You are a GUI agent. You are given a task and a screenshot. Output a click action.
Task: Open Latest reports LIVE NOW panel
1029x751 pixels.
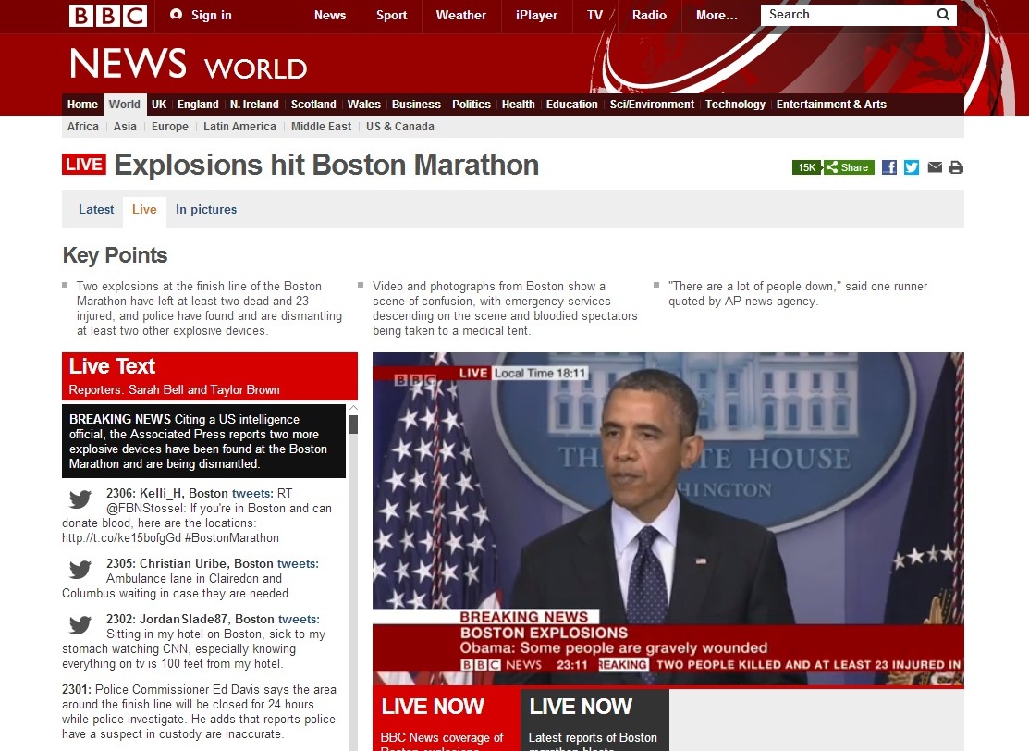595,720
